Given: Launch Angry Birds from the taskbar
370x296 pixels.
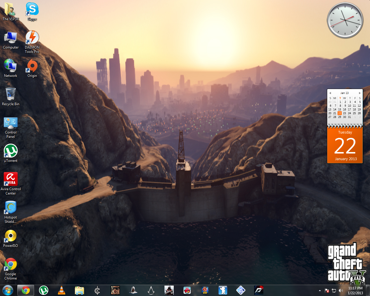Looking at the screenshot, I should click(x=187, y=290).
